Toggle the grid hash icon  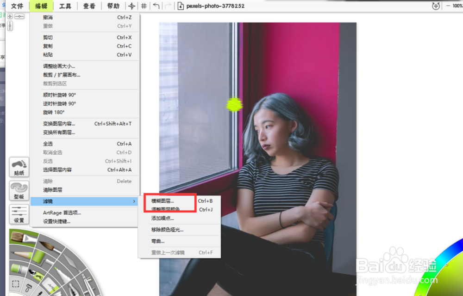point(144,6)
